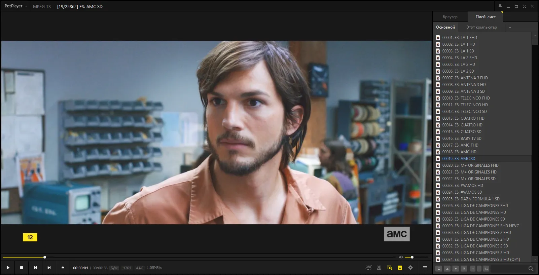
Task: Click file icon beside ES: CUATRO FHD
Action: [438, 118]
